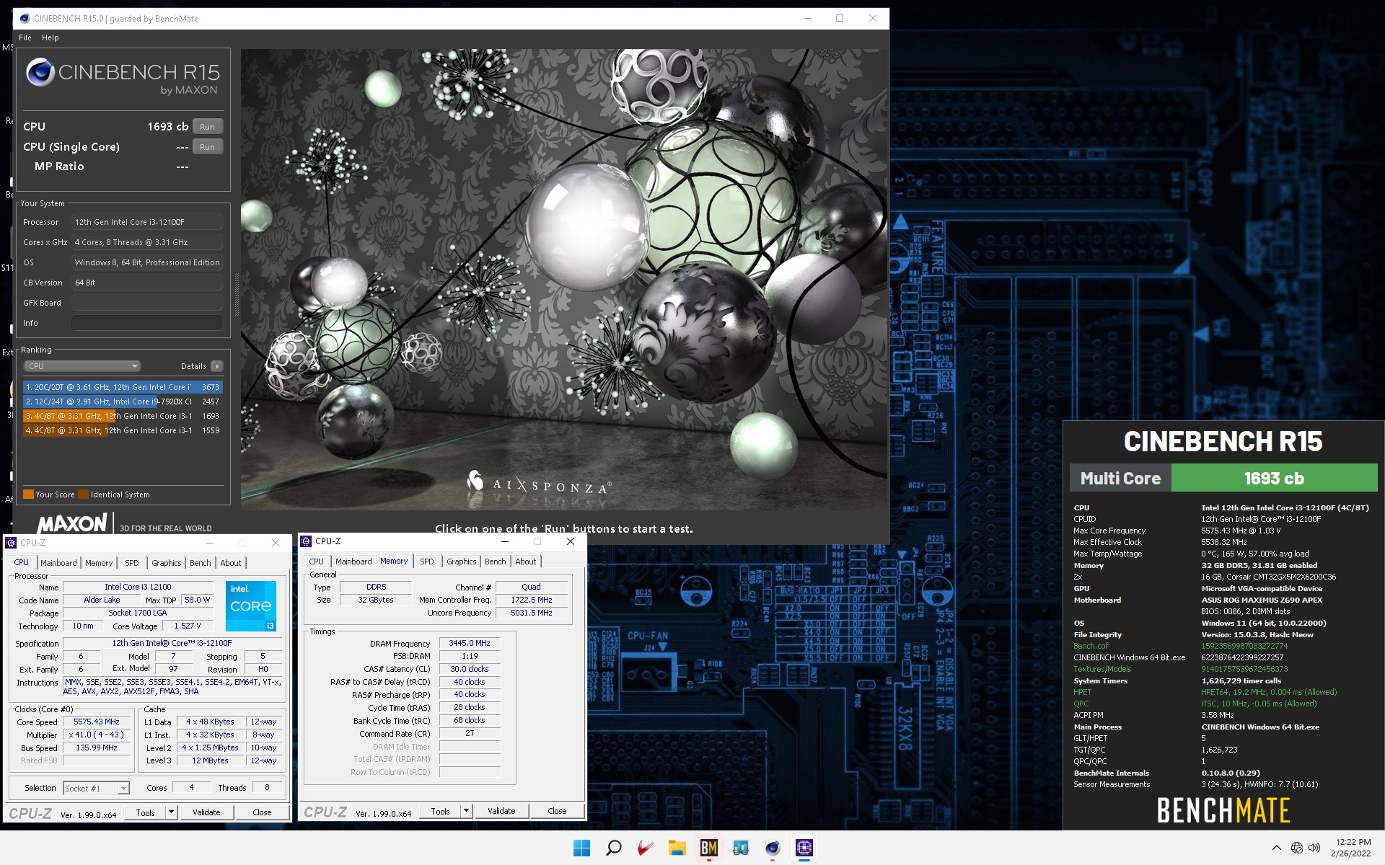Click the Info input field in Cinebench
This screenshot has width=1385, height=865.
click(146, 323)
